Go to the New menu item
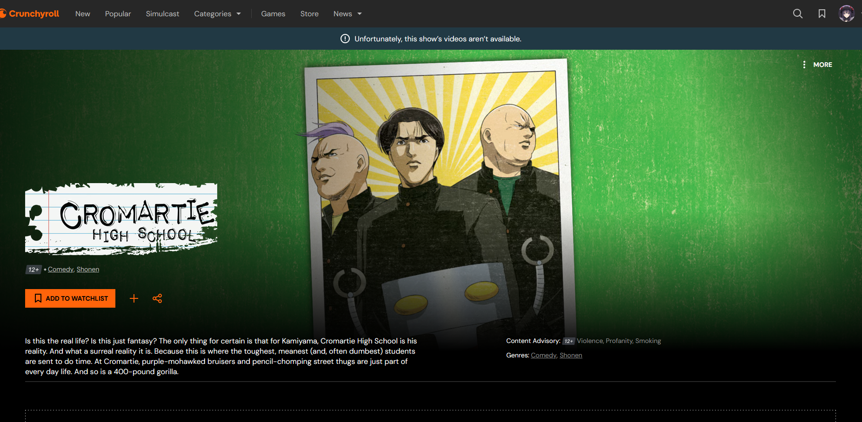 click(83, 14)
